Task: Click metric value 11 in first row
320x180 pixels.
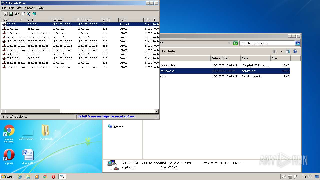Action: coord(104,24)
